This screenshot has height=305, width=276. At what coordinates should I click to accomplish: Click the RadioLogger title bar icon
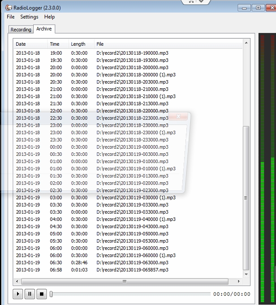[x=9, y=8]
